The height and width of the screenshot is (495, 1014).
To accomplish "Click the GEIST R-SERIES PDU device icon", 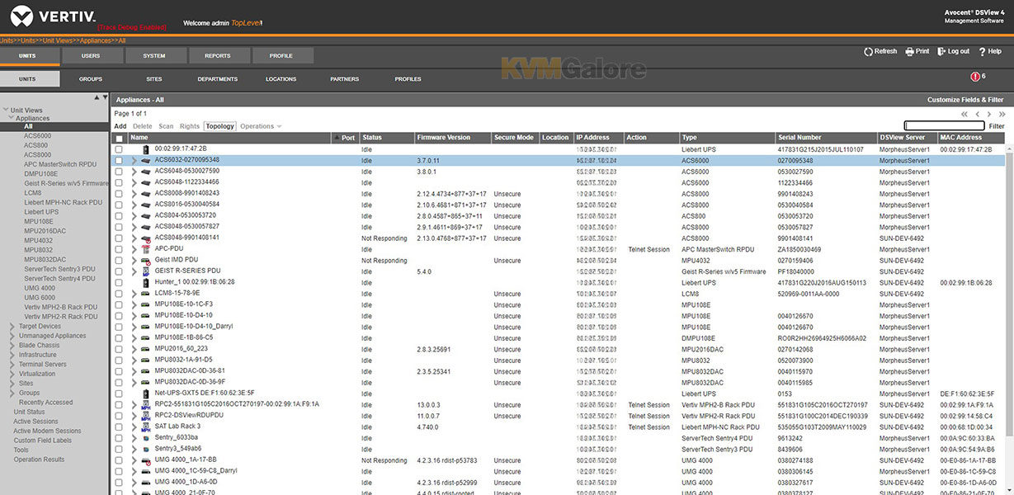I will click(145, 271).
